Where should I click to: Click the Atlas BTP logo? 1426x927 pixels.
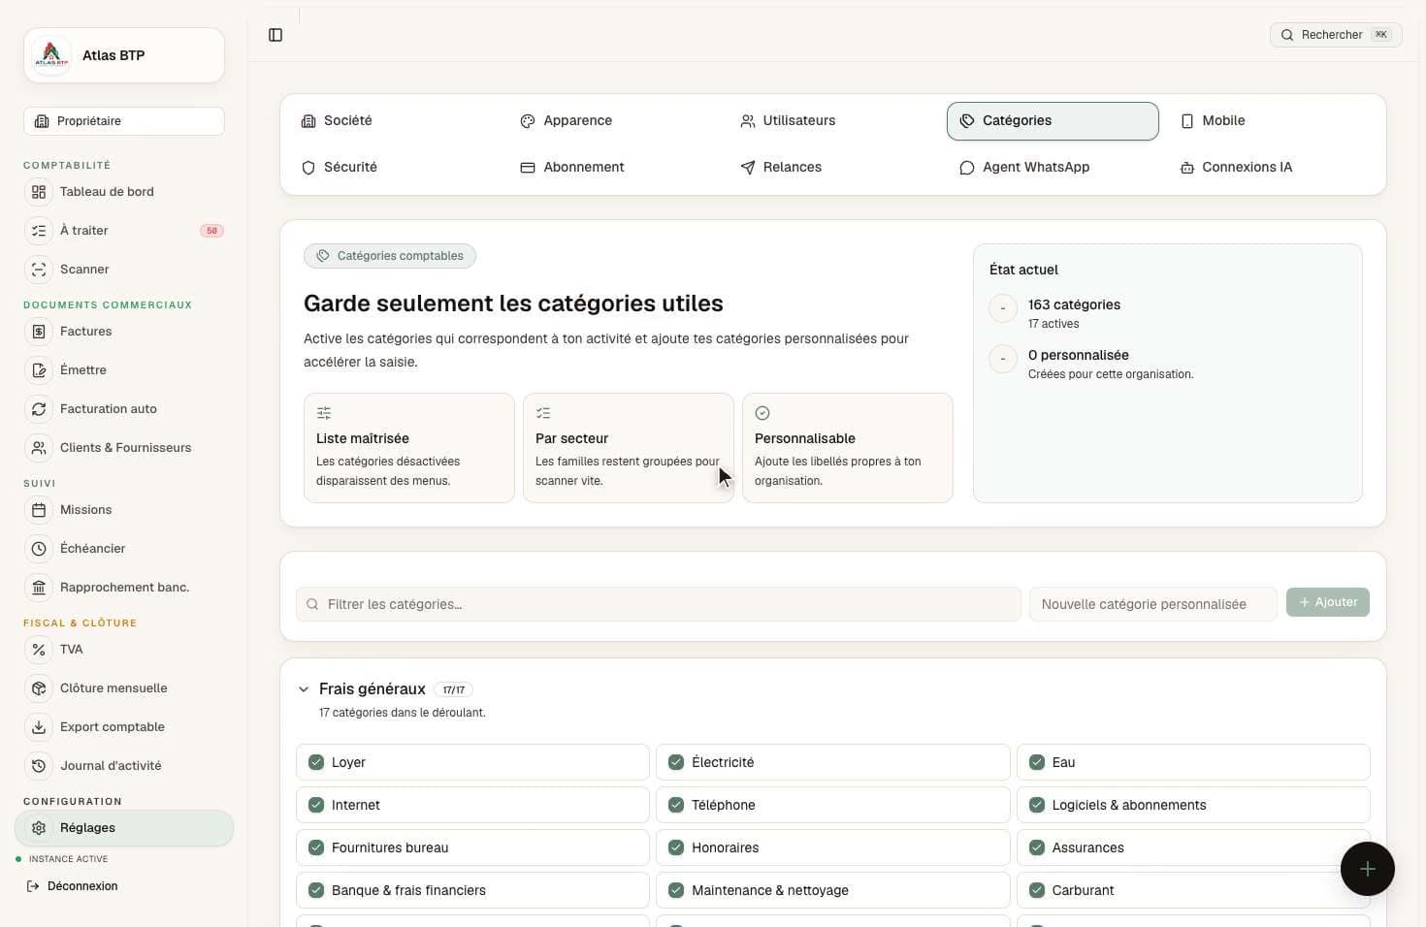[51, 55]
